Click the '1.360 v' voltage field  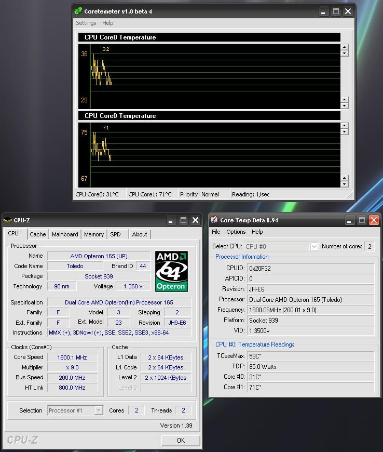click(133, 286)
